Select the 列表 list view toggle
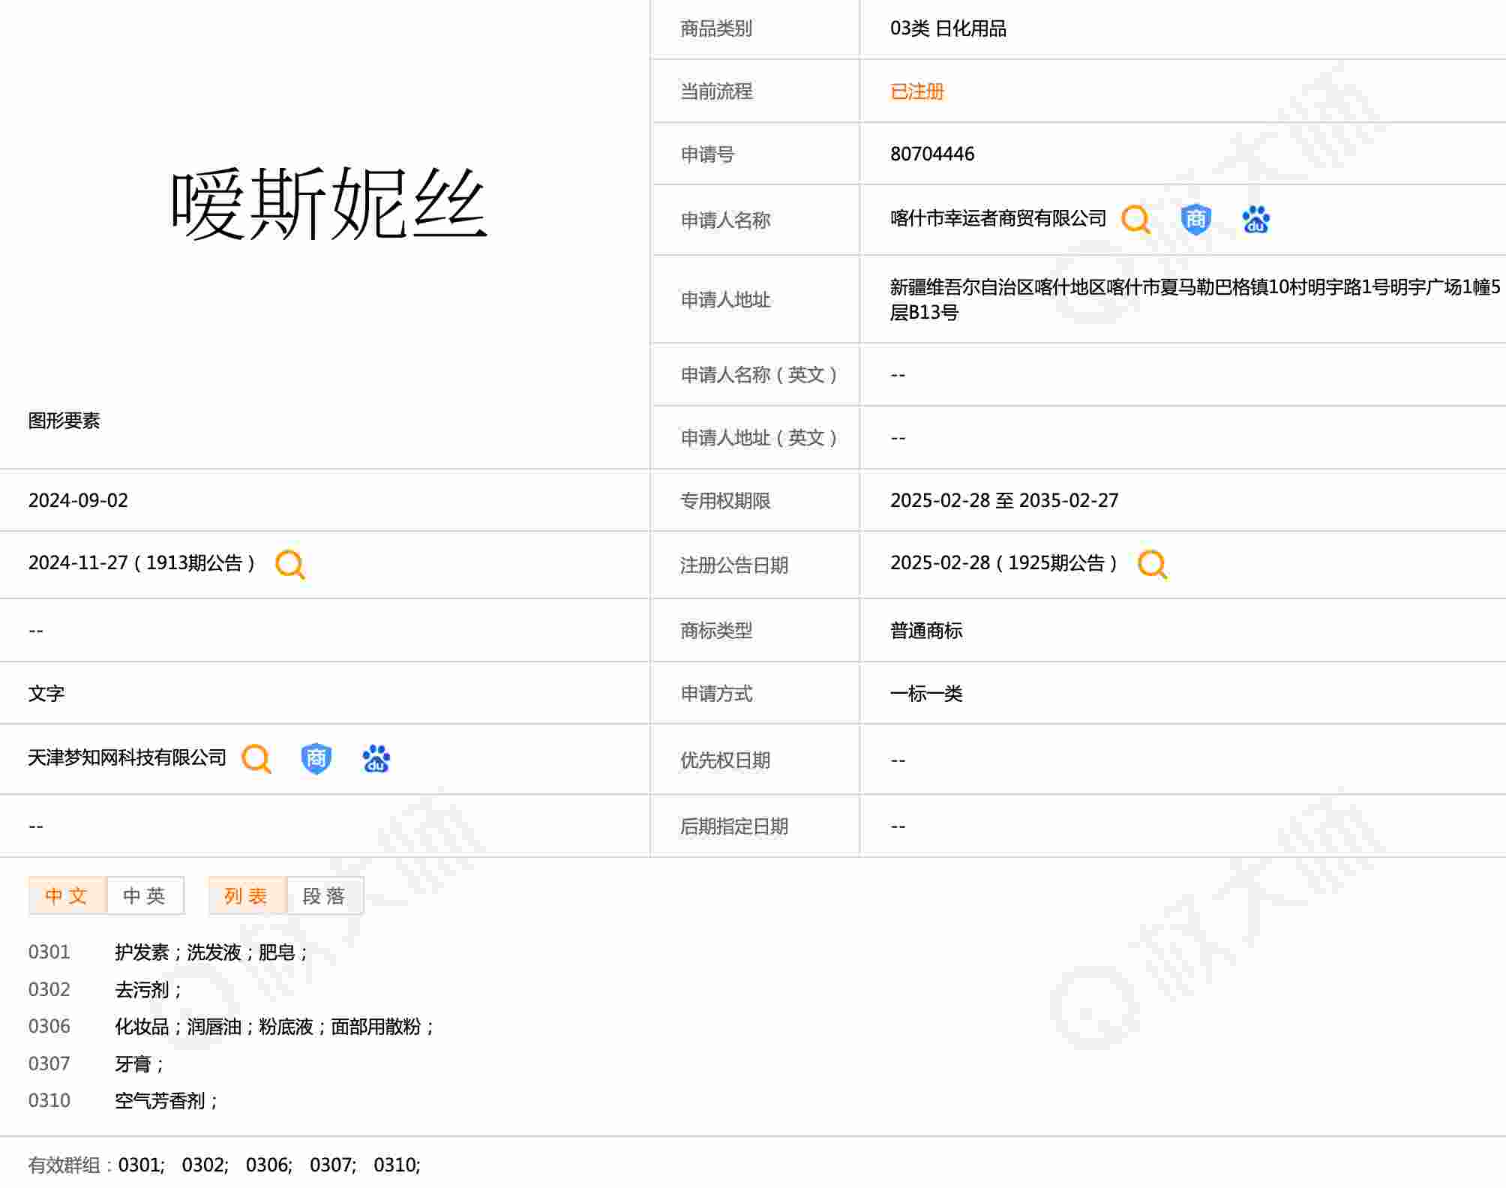 [x=247, y=895]
